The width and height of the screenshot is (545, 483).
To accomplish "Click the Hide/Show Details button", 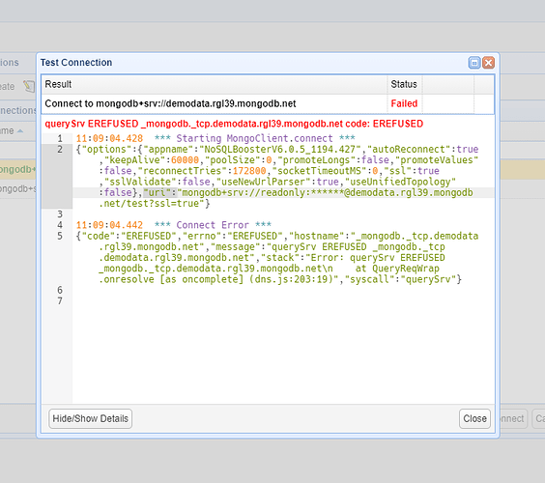I will (x=91, y=418).
